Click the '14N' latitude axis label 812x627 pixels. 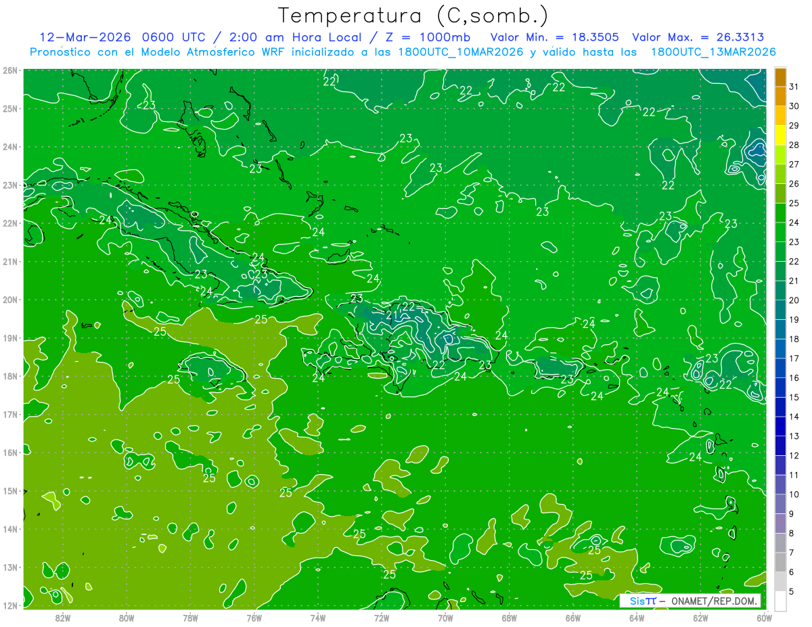(10, 529)
